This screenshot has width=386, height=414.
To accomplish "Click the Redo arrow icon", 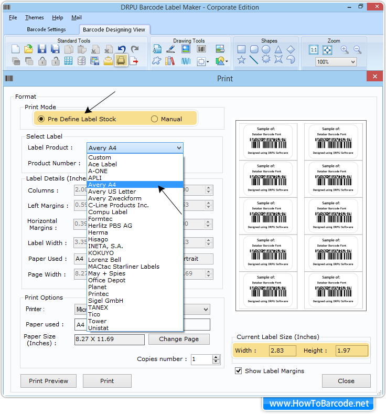I will [x=135, y=49].
